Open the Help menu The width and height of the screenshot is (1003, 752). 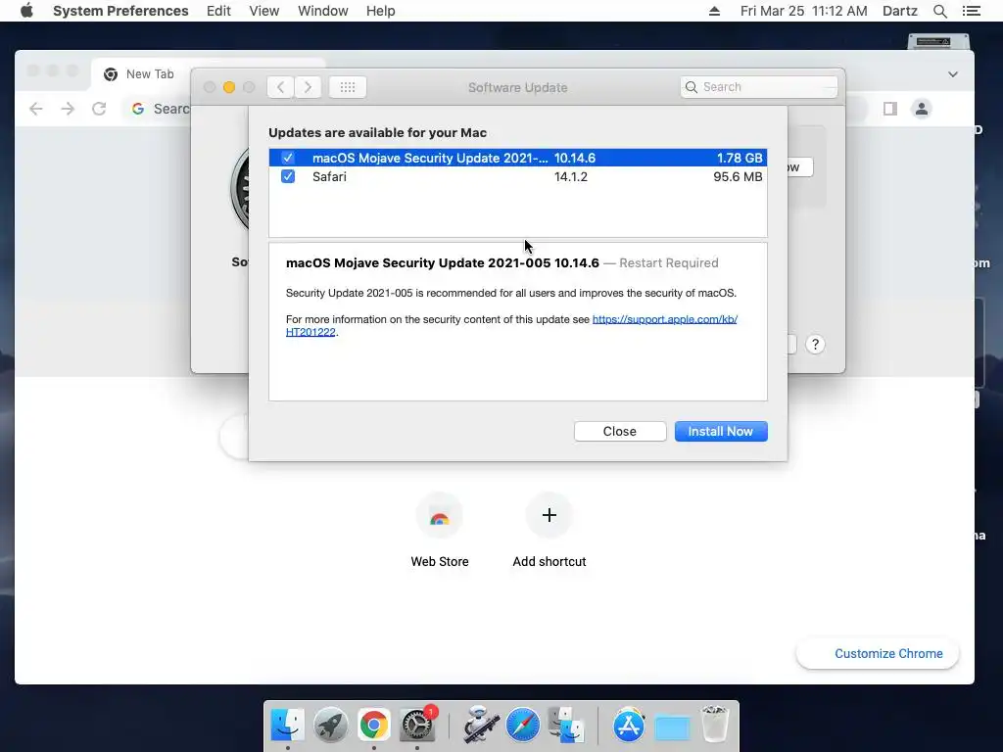(x=381, y=11)
